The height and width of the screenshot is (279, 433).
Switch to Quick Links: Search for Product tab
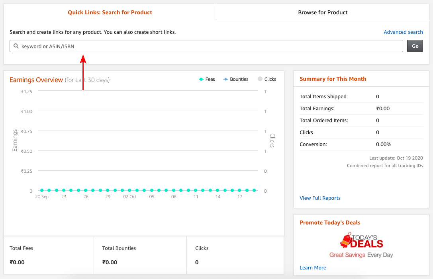point(110,12)
